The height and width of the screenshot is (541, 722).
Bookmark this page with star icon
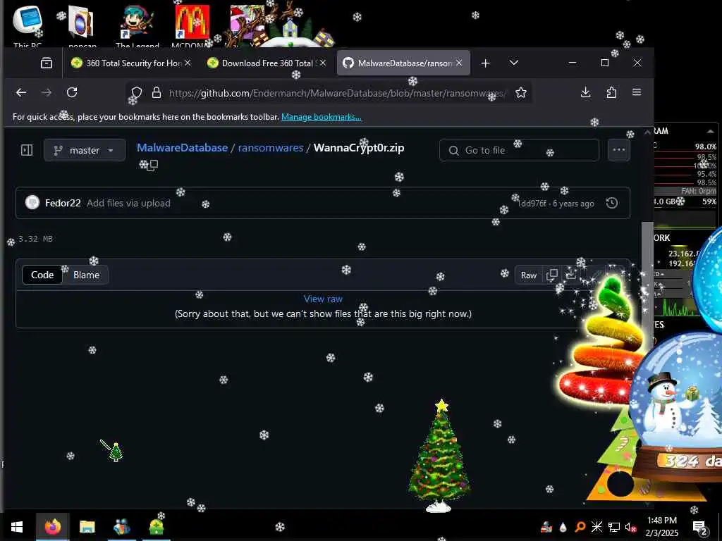tap(521, 92)
